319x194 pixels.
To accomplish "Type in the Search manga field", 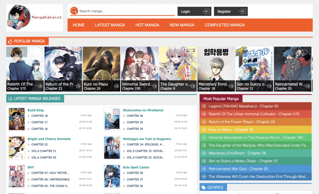I will coord(125,11).
